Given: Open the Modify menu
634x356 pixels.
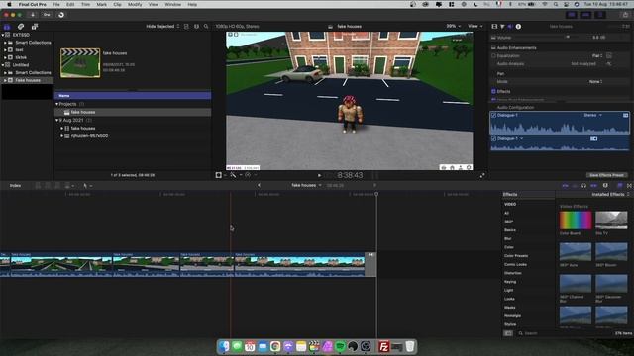Looking at the screenshot, I should (135, 4).
